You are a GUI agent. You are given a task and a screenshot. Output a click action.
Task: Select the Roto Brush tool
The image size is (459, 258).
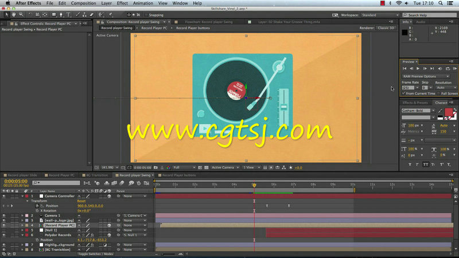click(101, 14)
